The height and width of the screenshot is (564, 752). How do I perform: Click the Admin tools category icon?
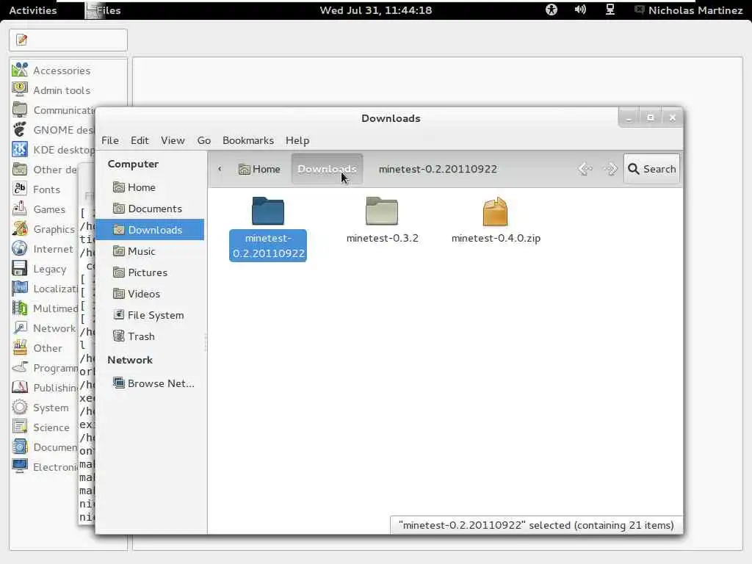(x=20, y=90)
